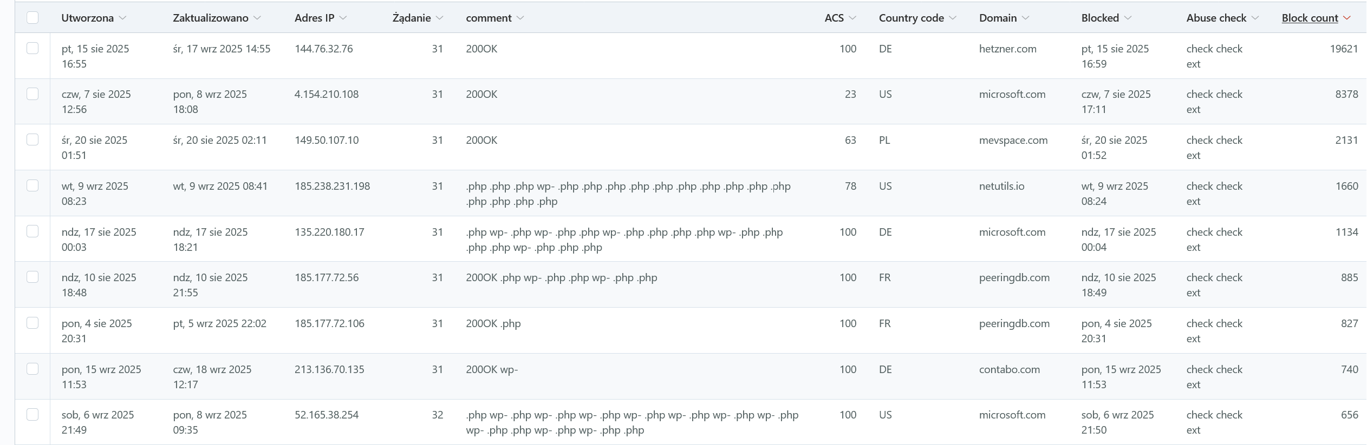Click chevron icon beside Zaktualizowano header
The image size is (1367, 445).
point(257,18)
